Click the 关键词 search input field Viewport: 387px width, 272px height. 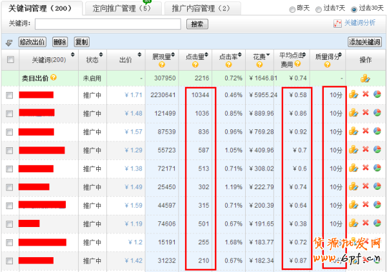[x=108, y=24]
